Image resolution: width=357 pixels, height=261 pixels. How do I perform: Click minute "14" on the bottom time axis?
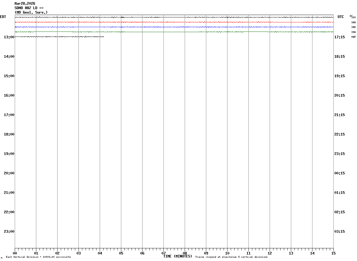(312, 253)
